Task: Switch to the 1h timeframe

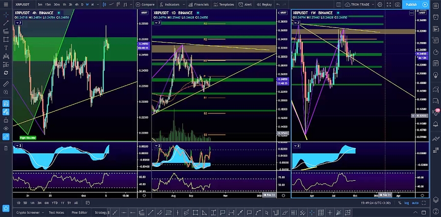Action: click(64, 4)
